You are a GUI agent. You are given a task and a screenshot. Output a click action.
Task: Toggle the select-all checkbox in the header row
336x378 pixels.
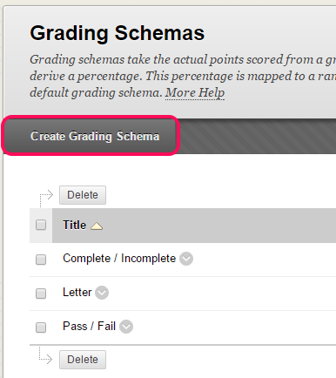(41, 225)
